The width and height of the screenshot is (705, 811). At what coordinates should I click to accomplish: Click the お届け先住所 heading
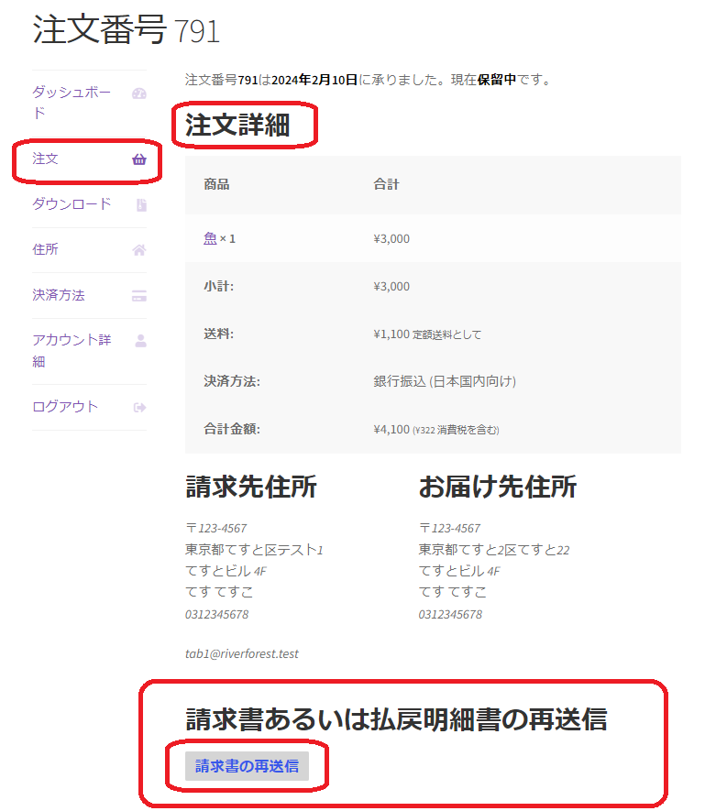498,487
